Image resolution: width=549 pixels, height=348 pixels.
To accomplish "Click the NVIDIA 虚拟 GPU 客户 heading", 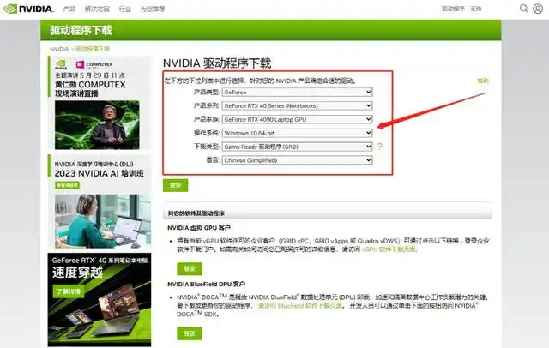I will (x=199, y=228).
